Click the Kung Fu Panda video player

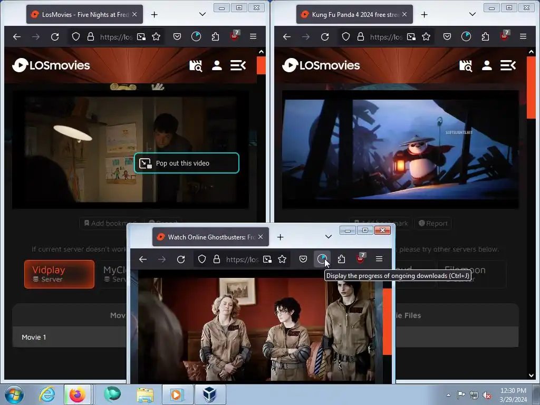coord(400,149)
